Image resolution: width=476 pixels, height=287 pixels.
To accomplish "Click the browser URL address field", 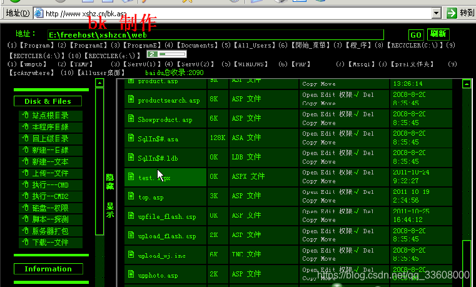I will pyautogui.click(x=234, y=13).
